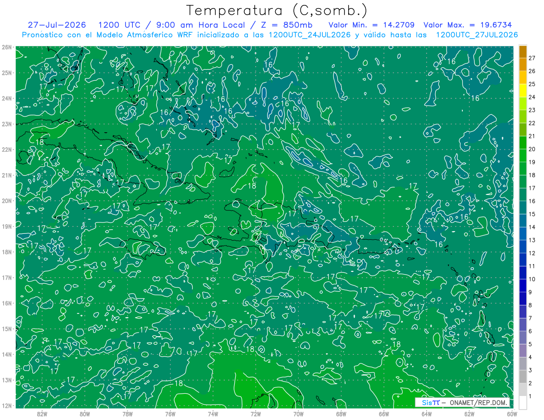
Task: Click legend value 5
Action: 530,344
